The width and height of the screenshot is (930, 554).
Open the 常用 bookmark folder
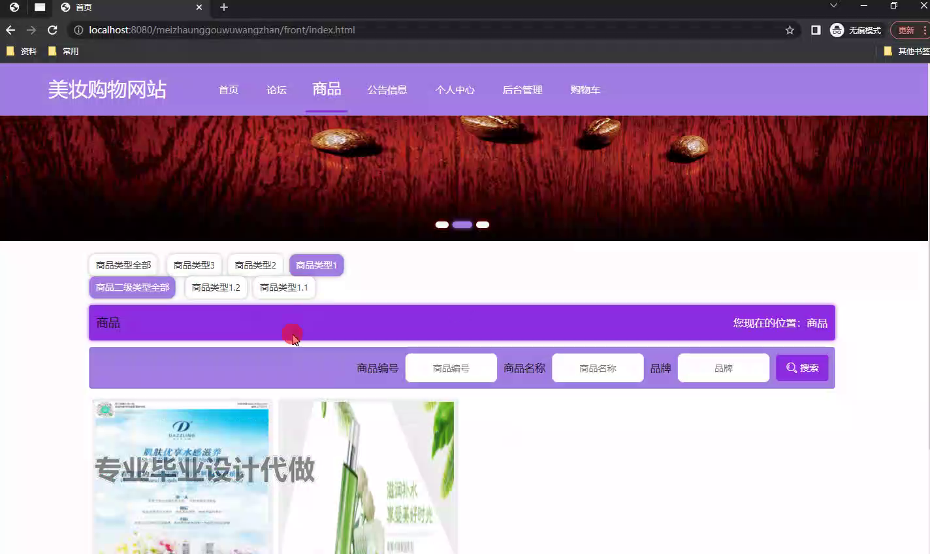tap(64, 51)
